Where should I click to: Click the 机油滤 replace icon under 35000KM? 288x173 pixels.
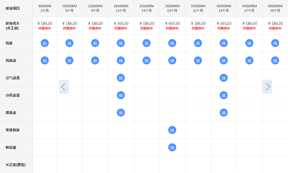coord(198,60)
